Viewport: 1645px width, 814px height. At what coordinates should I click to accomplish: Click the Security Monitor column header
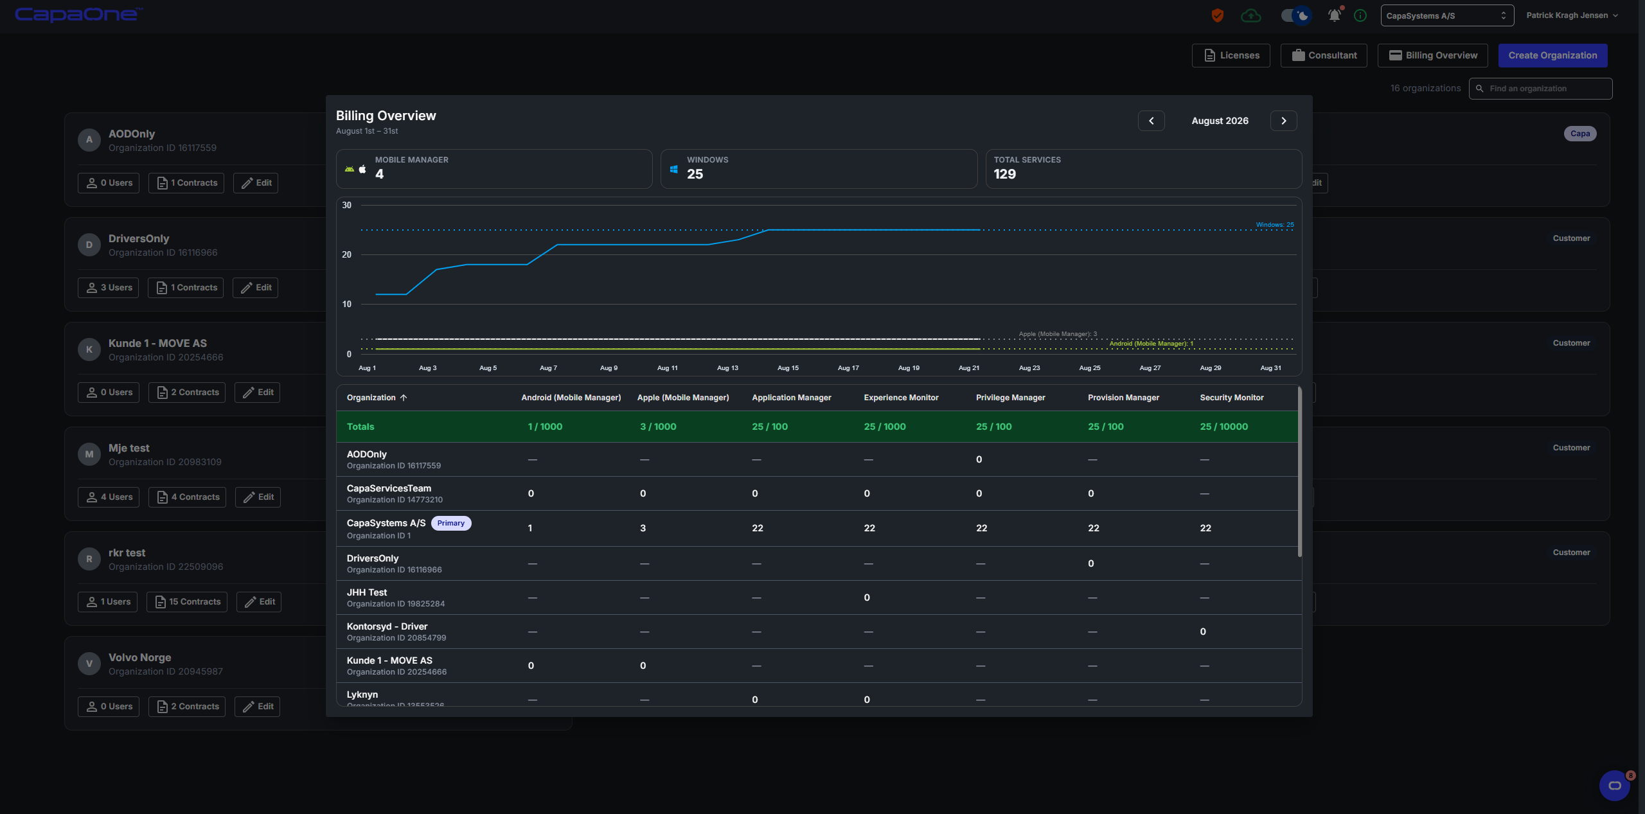coord(1231,398)
